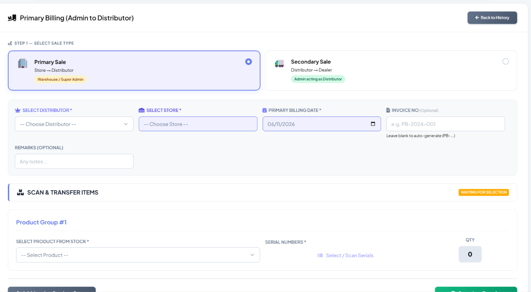This screenshot has width=531, height=292.
Task: Click the Remarks notes input field
Action: pyautogui.click(x=74, y=161)
